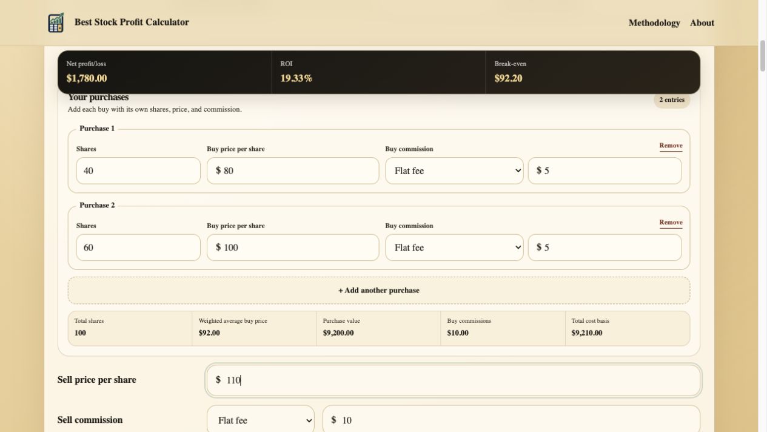Click the 'Purchase 1' legend label
This screenshot has width=767, height=432.
click(97, 129)
